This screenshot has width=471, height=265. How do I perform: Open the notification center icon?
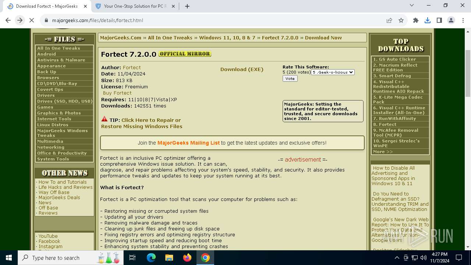[x=459, y=258]
